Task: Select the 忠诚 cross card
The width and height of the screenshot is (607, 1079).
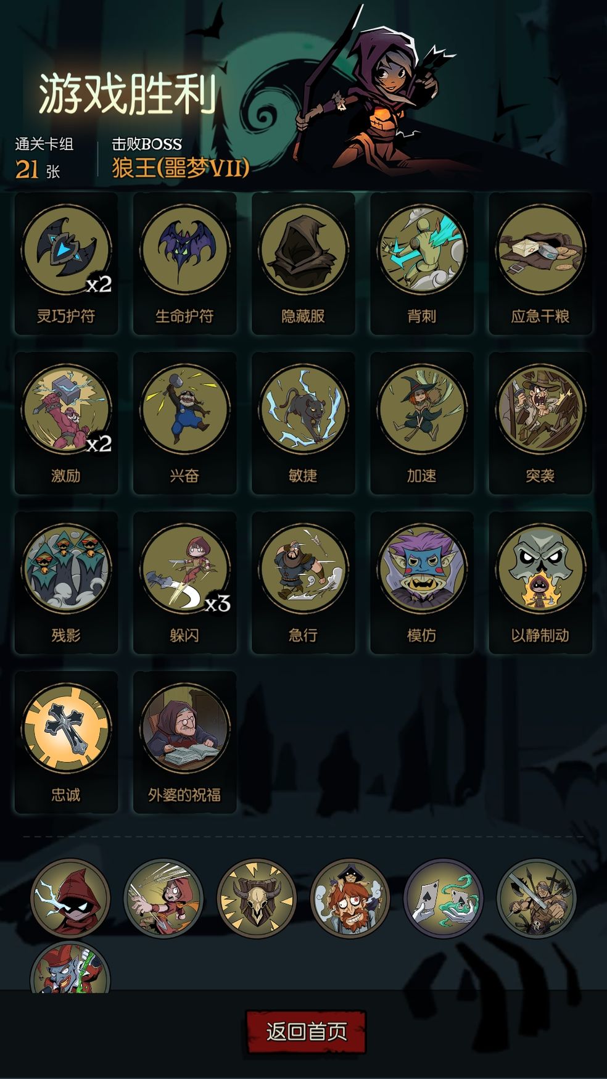Action: click(x=66, y=742)
